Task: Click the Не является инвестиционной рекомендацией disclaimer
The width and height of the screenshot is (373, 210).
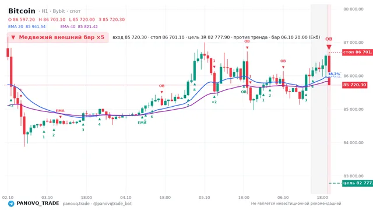Action: tap(296, 204)
